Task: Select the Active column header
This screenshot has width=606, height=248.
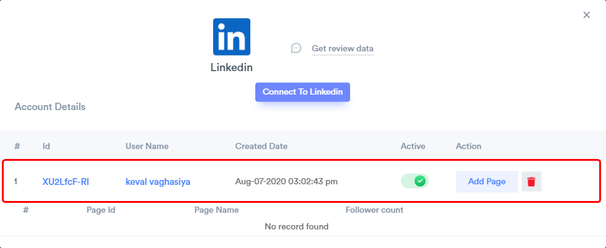Action: [413, 146]
